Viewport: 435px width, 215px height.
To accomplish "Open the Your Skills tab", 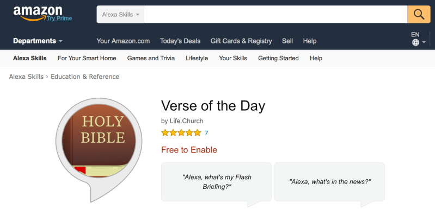I will 233,58.
